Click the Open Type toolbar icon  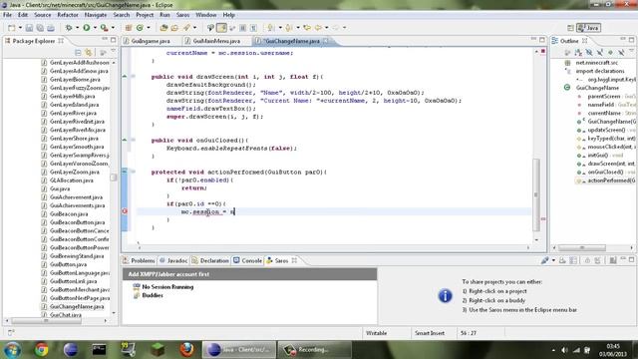pos(163,28)
